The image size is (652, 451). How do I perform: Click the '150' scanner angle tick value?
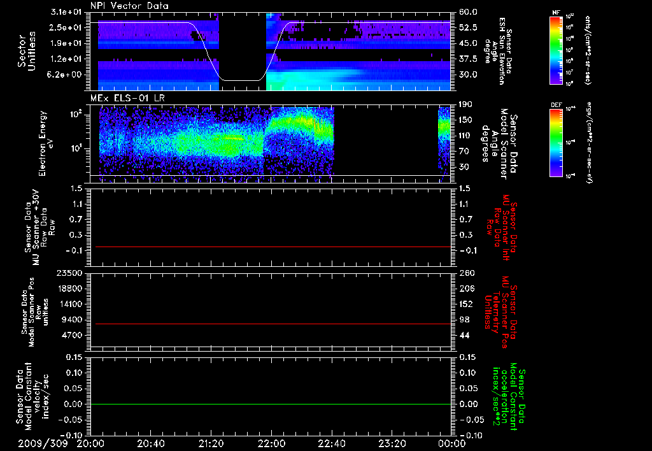465,120
